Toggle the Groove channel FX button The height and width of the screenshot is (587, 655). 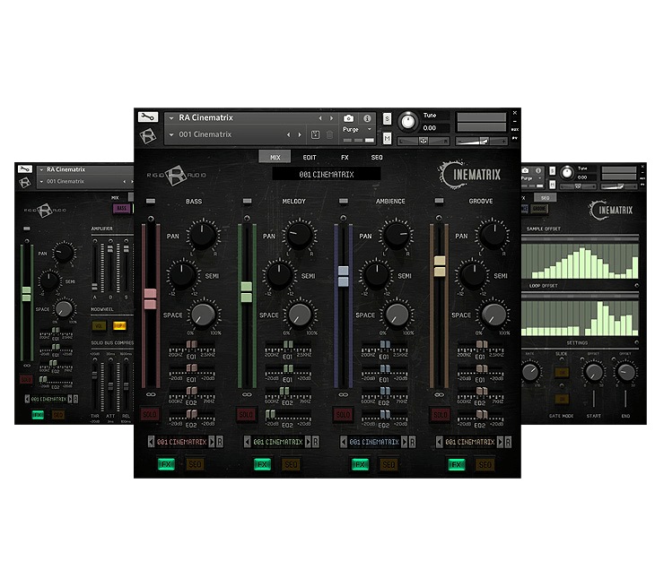[x=457, y=464]
